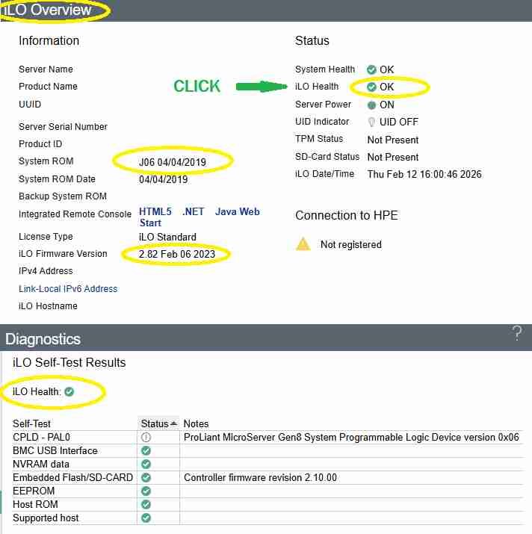532x534 pixels.
Task: Click the Notes column header
Action: click(196, 423)
